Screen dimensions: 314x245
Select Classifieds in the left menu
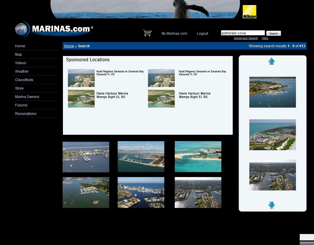[24, 80]
